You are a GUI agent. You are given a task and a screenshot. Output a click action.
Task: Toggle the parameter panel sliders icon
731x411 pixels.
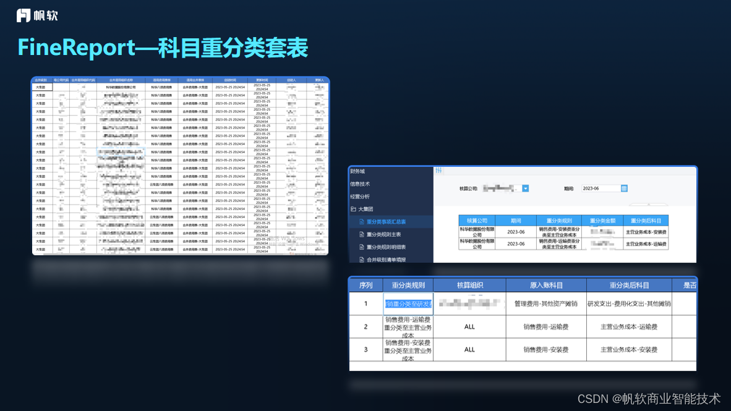click(x=438, y=171)
